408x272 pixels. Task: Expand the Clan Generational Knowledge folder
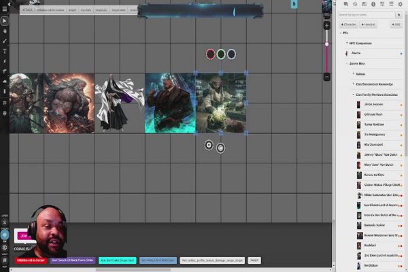[x=353, y=84]
